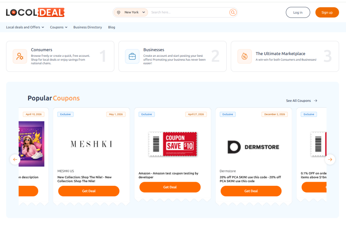
Task: Click the Ultimate Marketplace discount tag icon
Action: tap(245, 56)
